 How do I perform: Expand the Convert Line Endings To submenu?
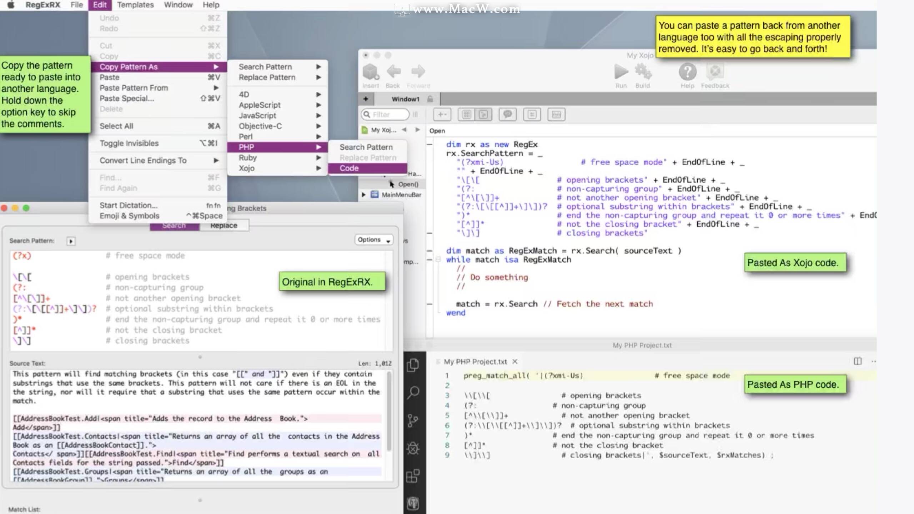coord(157,160)
